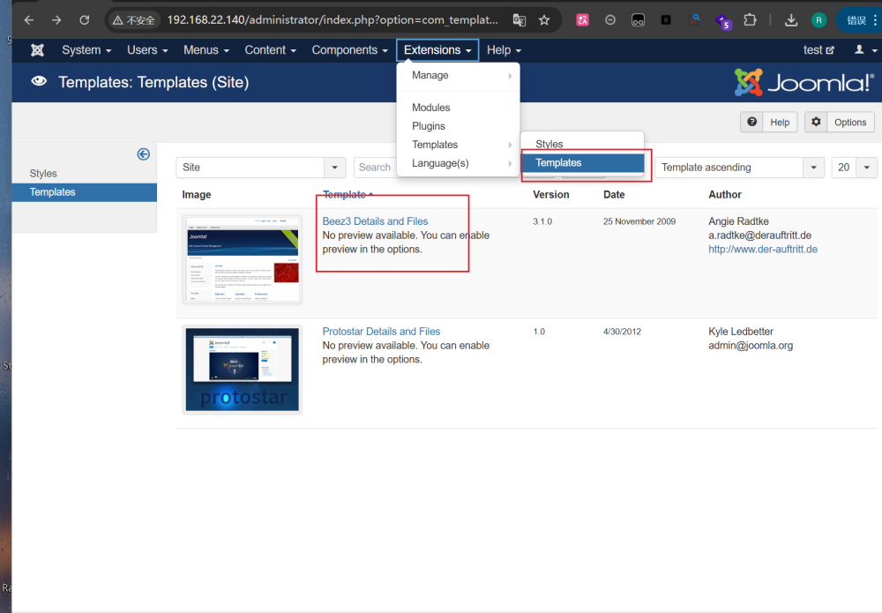Reload the page in the browser
This screenshot has height=613, width=882.
click(x=84, y=19)
